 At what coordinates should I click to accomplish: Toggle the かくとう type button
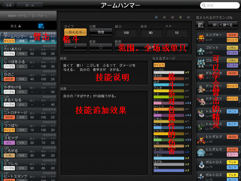(x=75, y=32)
